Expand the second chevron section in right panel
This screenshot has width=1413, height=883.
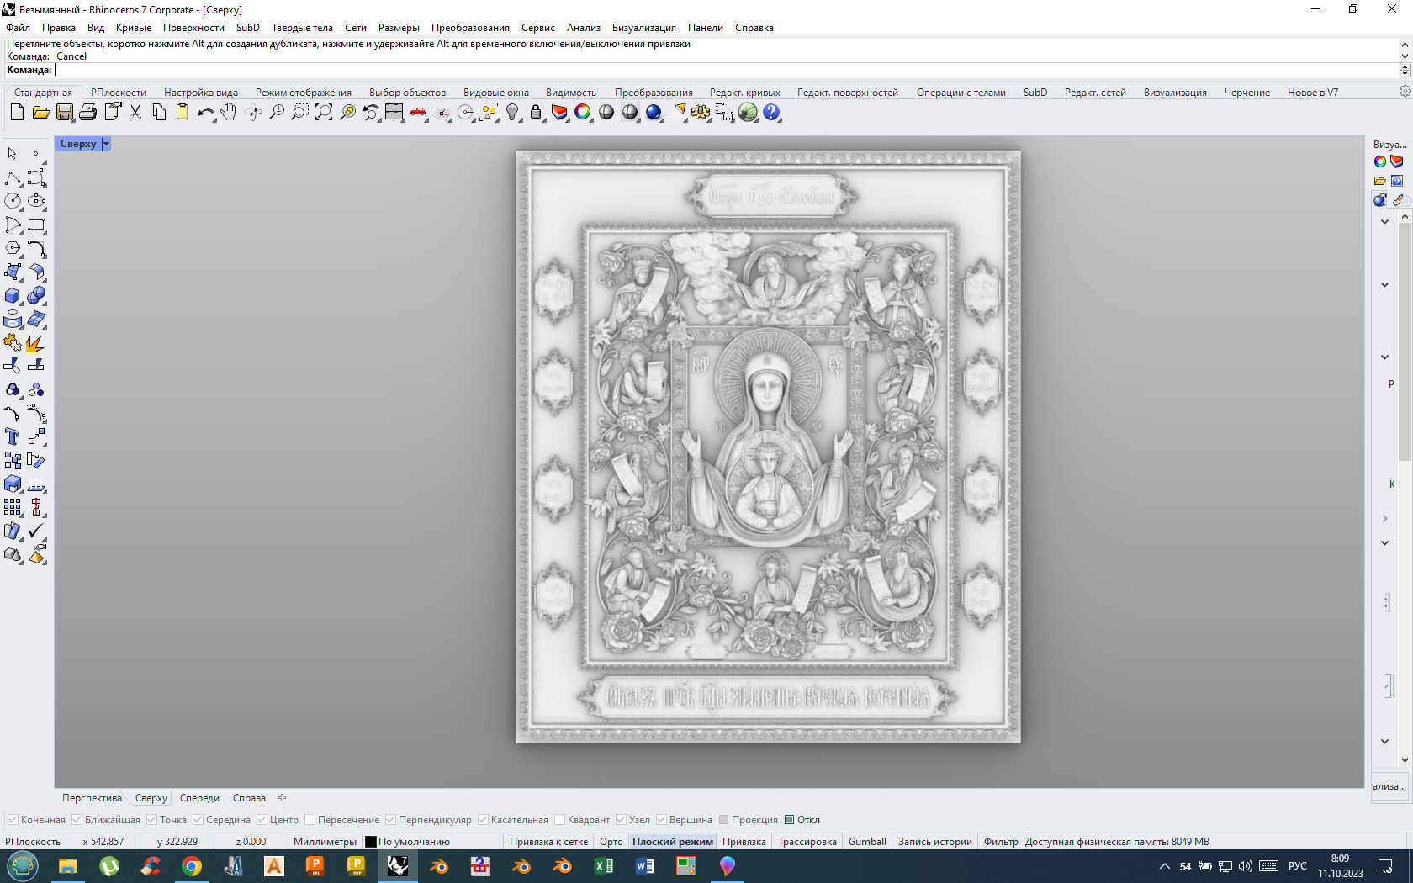pyautogui.click(x=1384, y=285)
